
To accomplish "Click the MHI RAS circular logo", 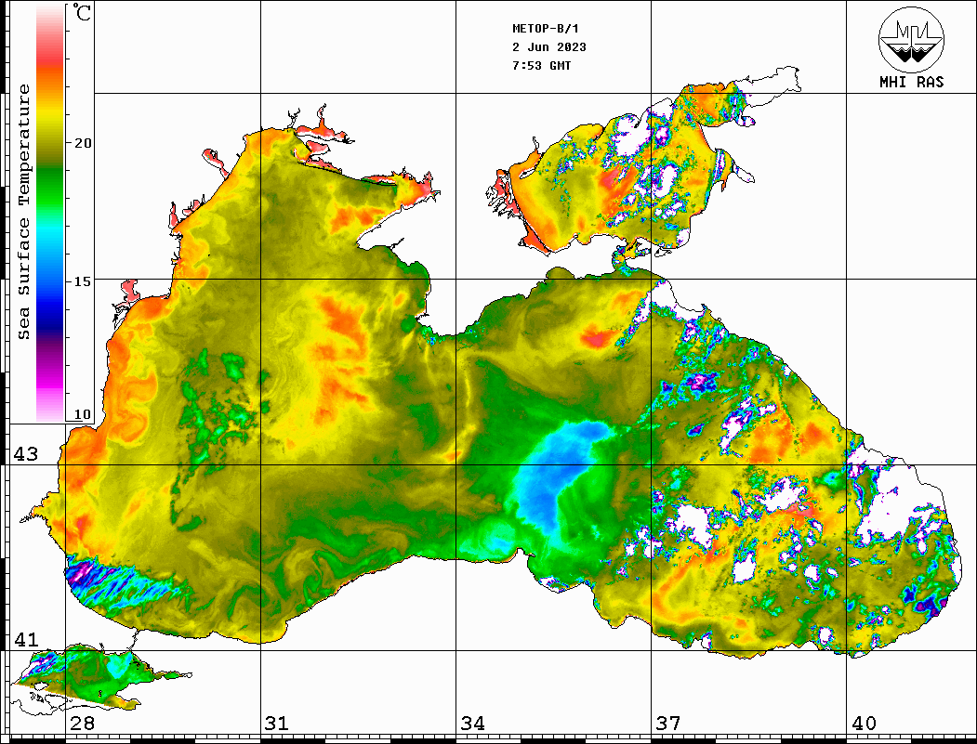I will (x=911, y=39).
